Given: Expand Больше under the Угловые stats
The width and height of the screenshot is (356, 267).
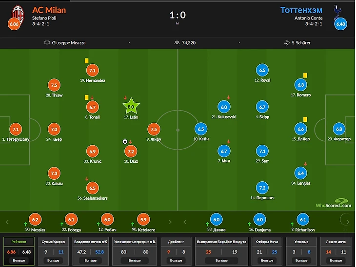Looking at the screenshot, I should click(301, 260).
